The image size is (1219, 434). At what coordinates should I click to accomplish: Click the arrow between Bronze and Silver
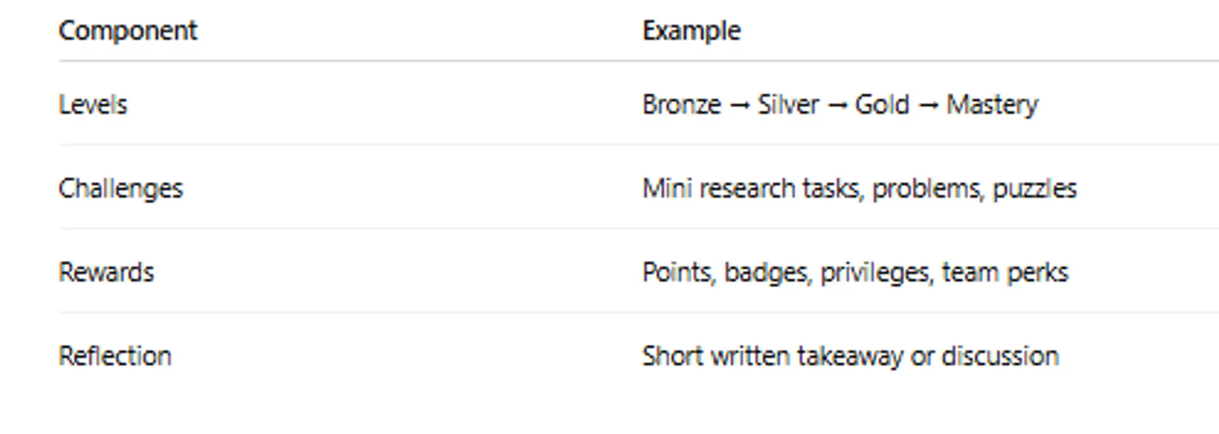[x=739, y=105]
